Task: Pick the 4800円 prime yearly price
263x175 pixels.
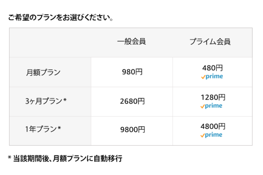Action: (x=212, y=126)
